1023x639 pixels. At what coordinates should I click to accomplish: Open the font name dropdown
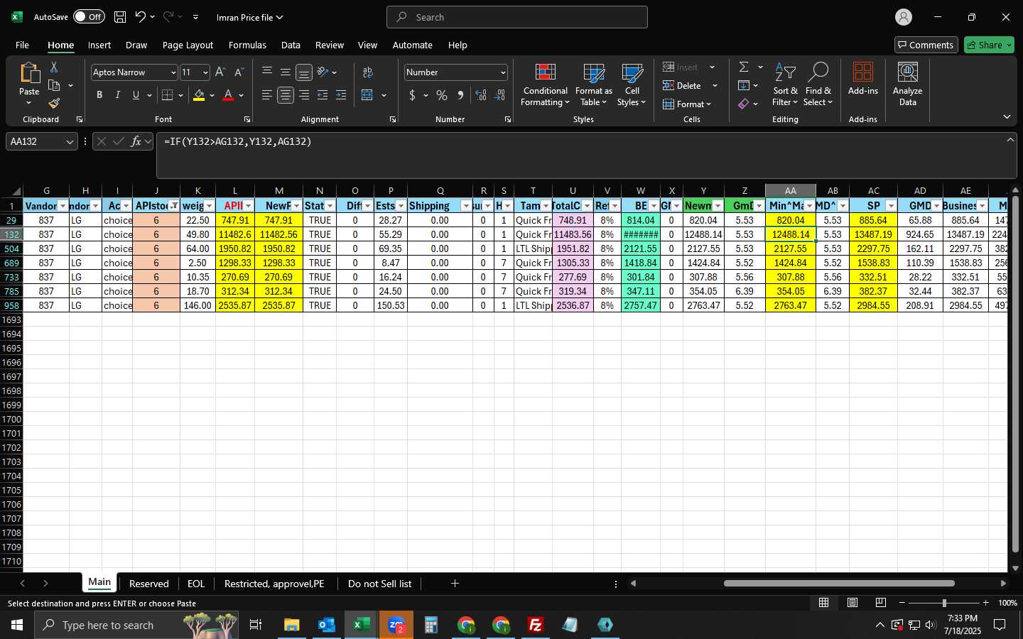pyautogui.click(x=173, y=72)
